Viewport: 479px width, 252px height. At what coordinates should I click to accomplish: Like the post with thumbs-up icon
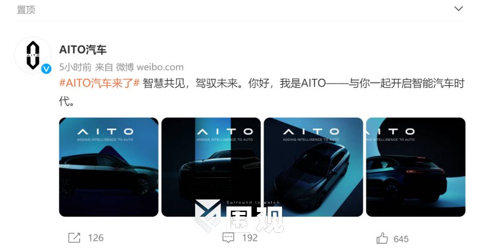click(x=382, y=238)
